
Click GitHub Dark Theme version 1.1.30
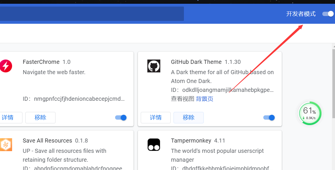click(x=233, y=62)
